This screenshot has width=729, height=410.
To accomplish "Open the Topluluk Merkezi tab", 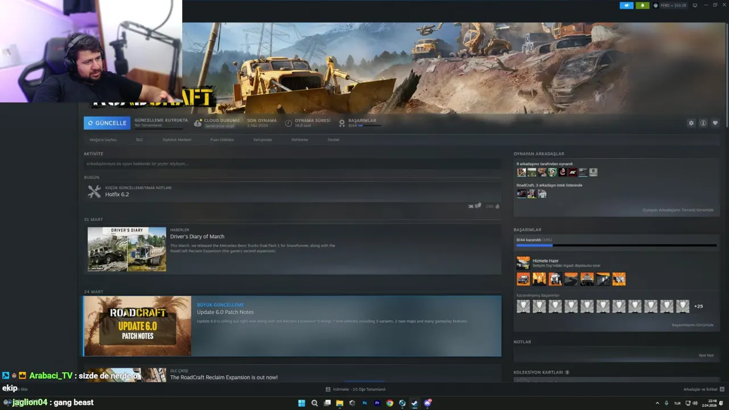I will pos(177,140).
